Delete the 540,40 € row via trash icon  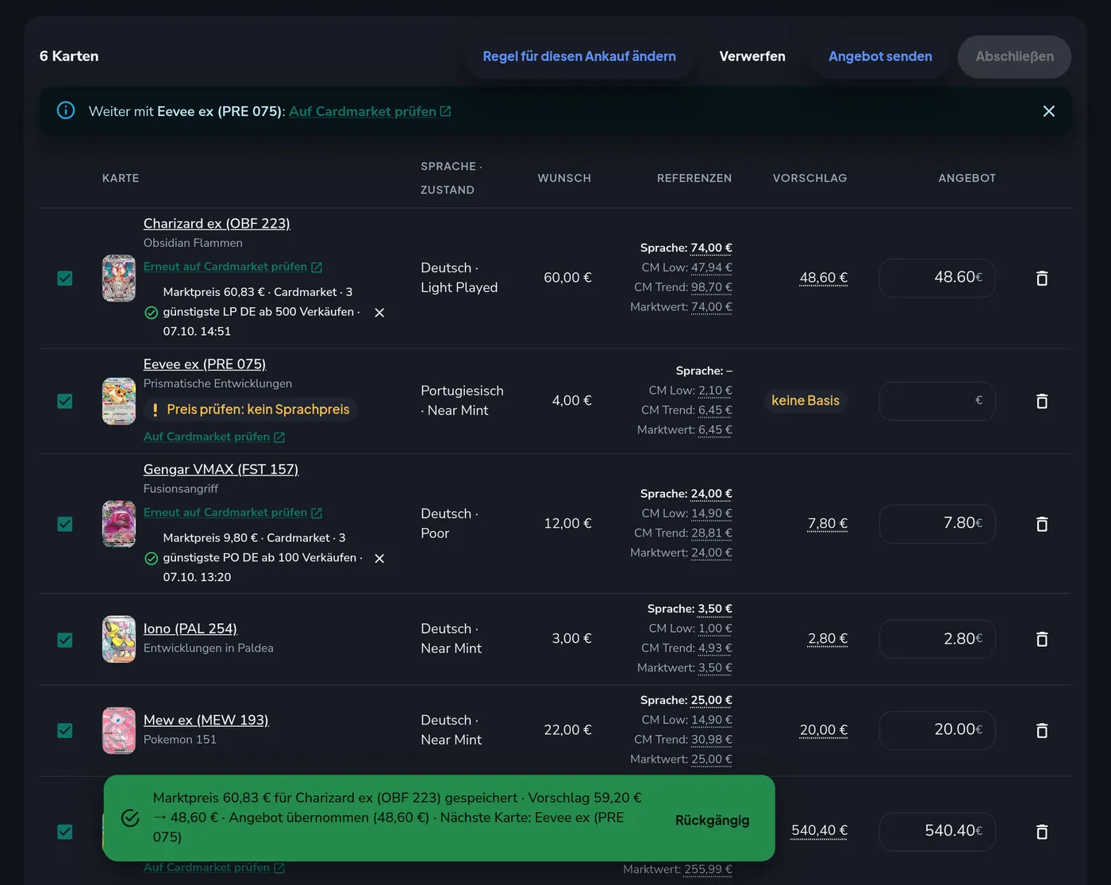[x=1042, y=832]
